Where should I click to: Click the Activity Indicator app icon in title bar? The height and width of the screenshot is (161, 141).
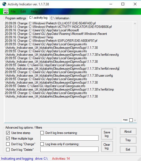[x=4, y=4]
